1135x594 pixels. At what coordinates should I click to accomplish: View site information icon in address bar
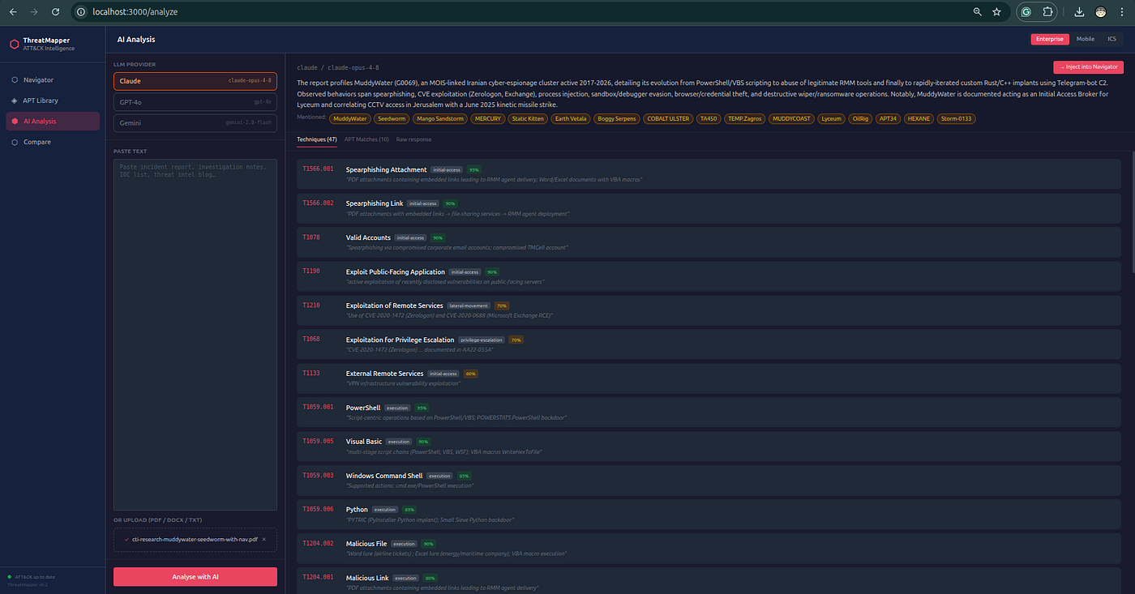[82, 12]
